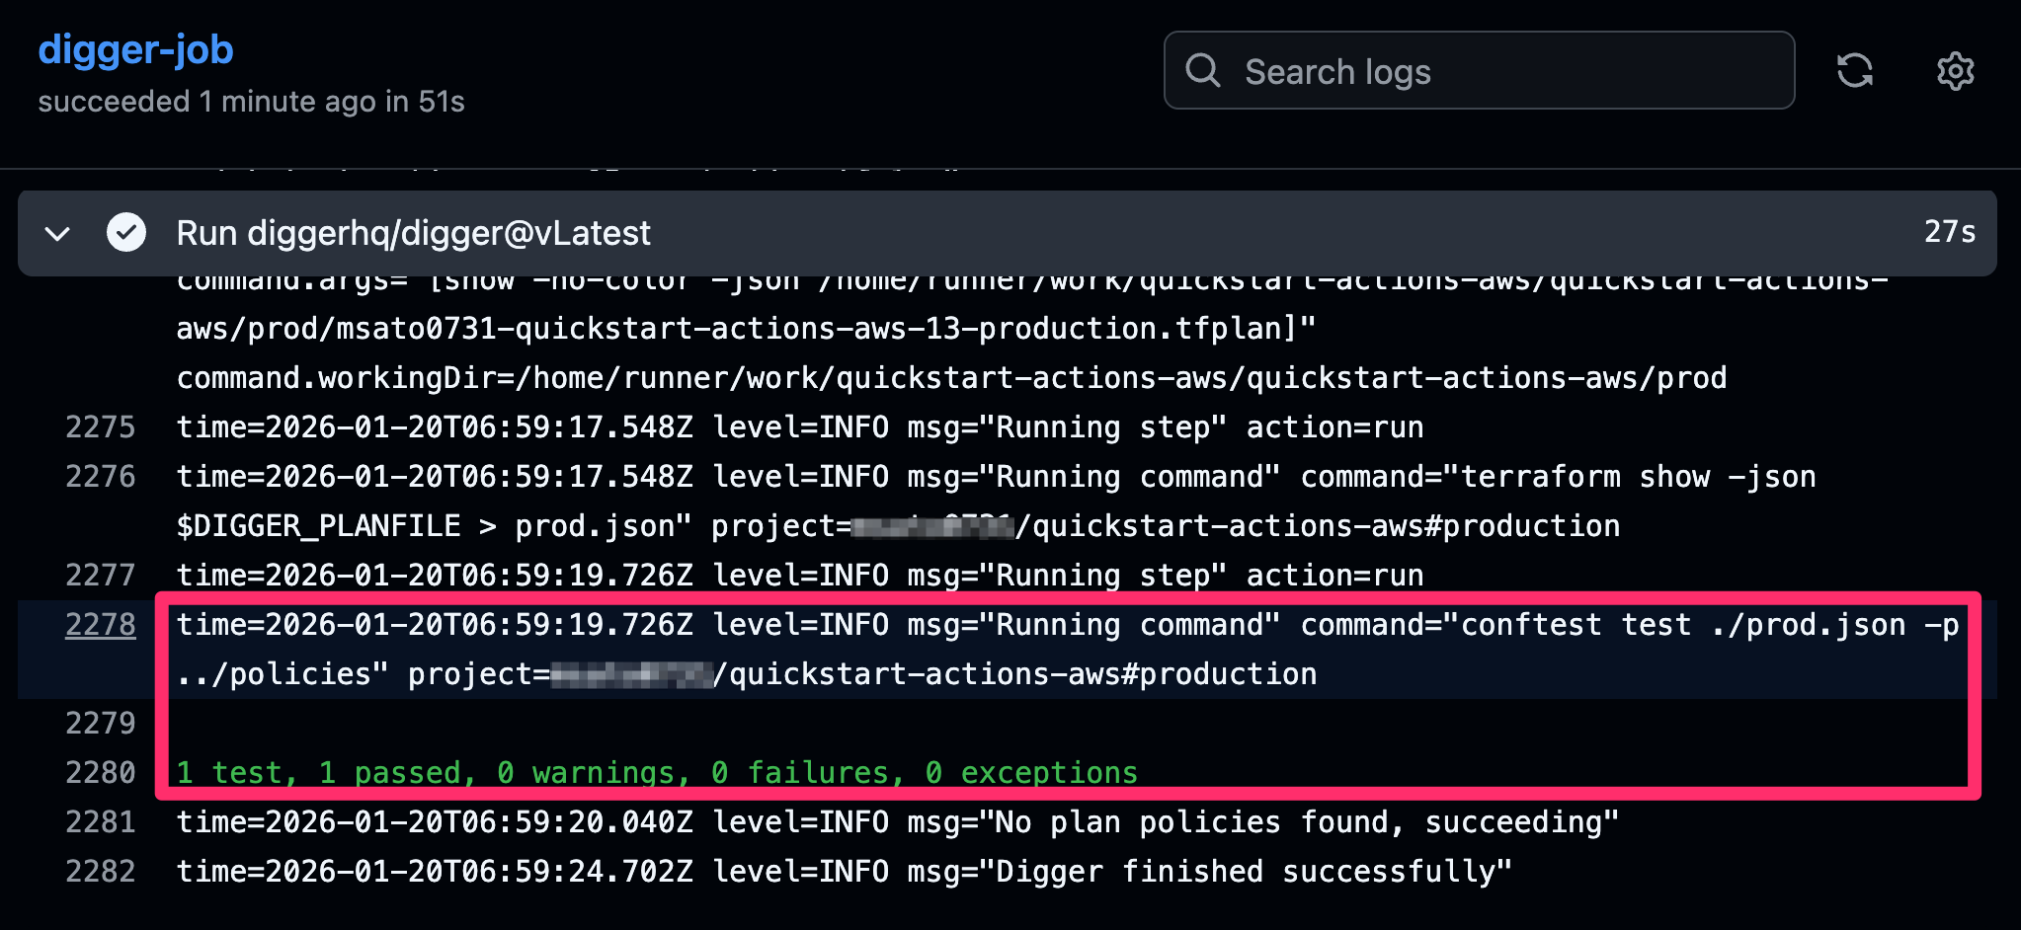Click the digger-job title link
Image resolution: width=2021 pixels, height=930 pixels.
tap(135, 49)
